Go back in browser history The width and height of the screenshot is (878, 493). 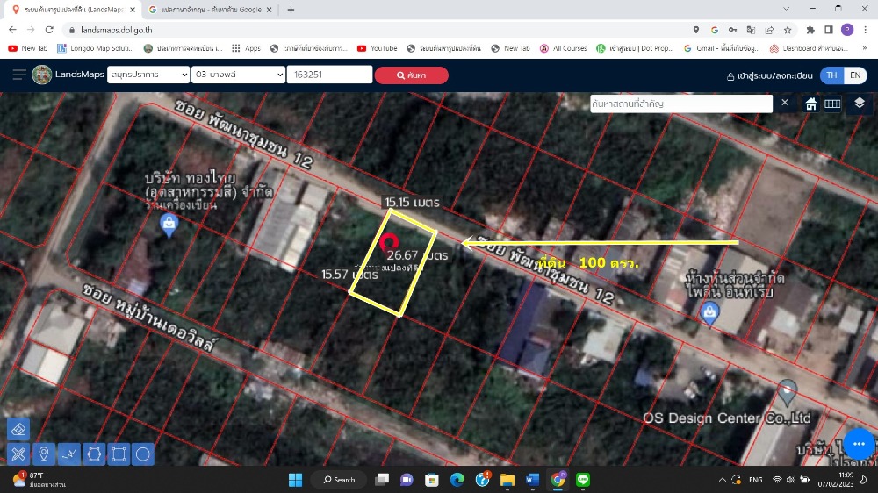point(12,30)
